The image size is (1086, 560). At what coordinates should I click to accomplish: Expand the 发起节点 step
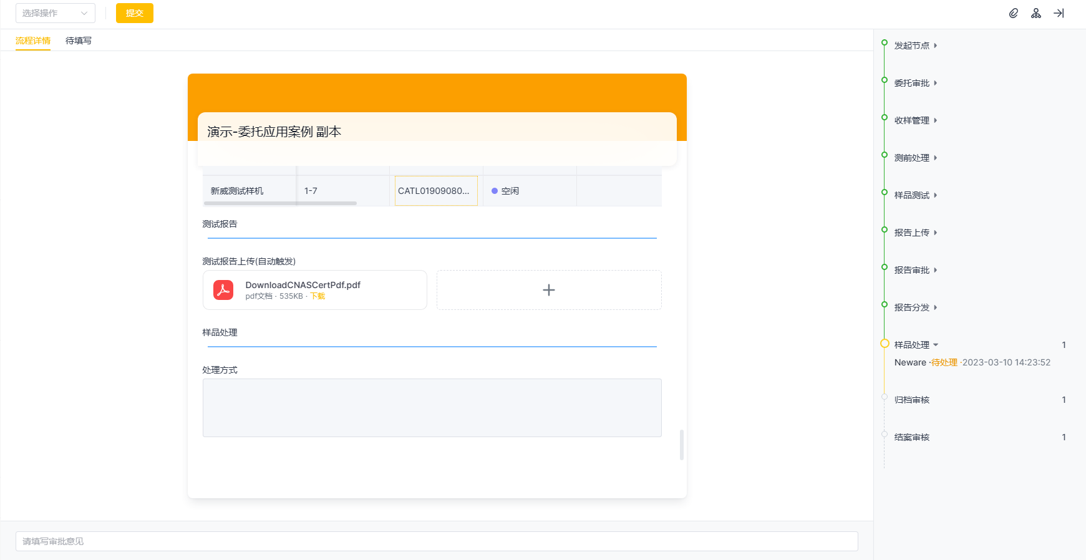(935, 46)
